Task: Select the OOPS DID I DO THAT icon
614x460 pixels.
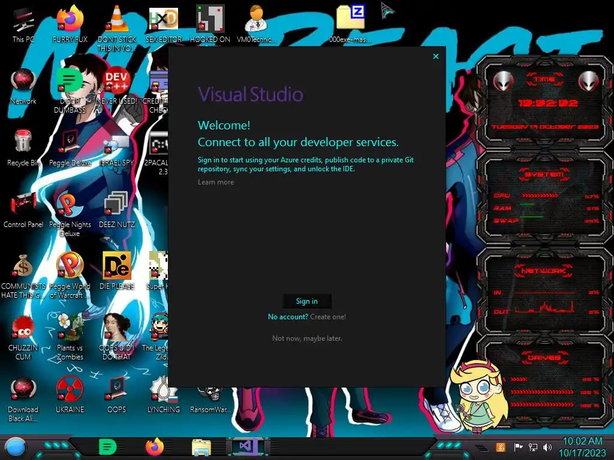Action: click(x=117, y=337)
